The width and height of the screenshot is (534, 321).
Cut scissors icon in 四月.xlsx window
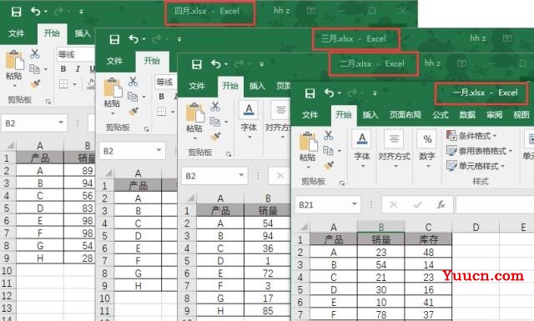click(x=35, y=54)
